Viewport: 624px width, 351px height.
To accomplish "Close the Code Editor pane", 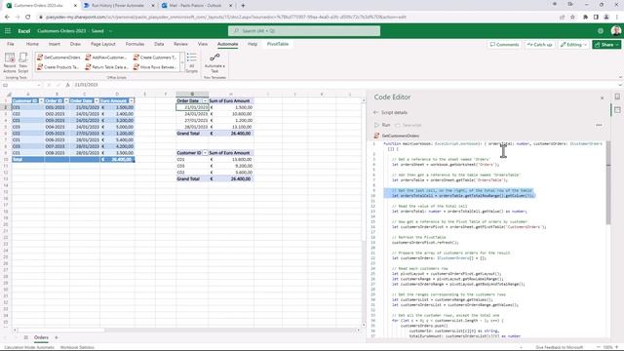I will click(603, 97).
